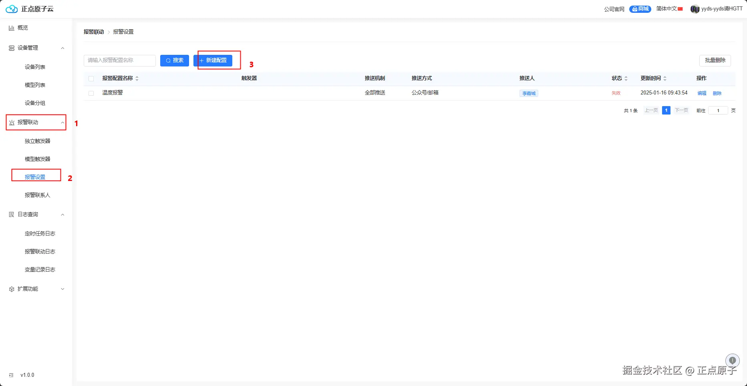Click the blue 搜索 button
Image resolution: width=747 pixels, height=386 pixels.
pos(175,60)
